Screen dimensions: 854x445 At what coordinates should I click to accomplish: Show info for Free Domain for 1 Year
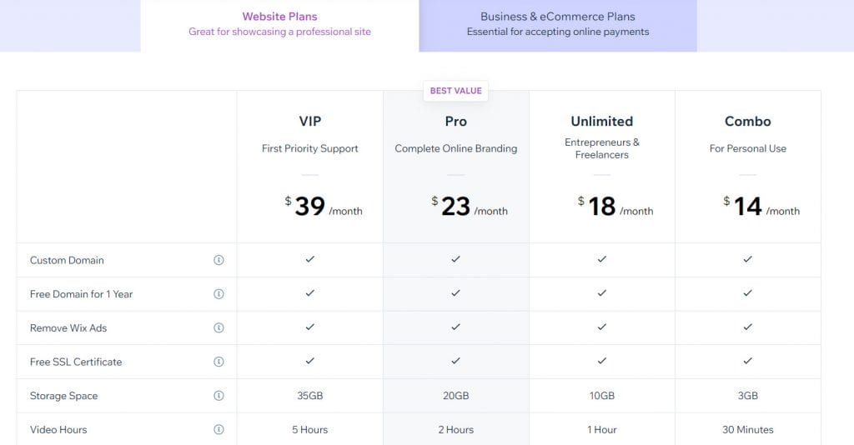[x=219, y=294]
